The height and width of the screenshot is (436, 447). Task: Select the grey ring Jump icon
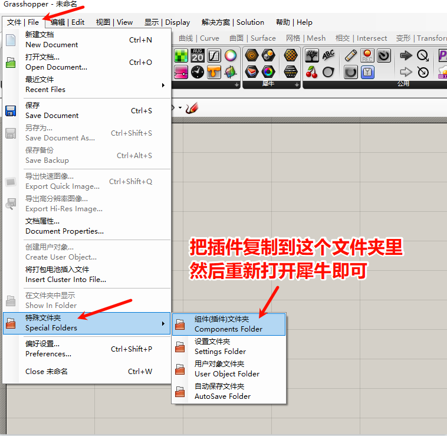coord(328,72)
